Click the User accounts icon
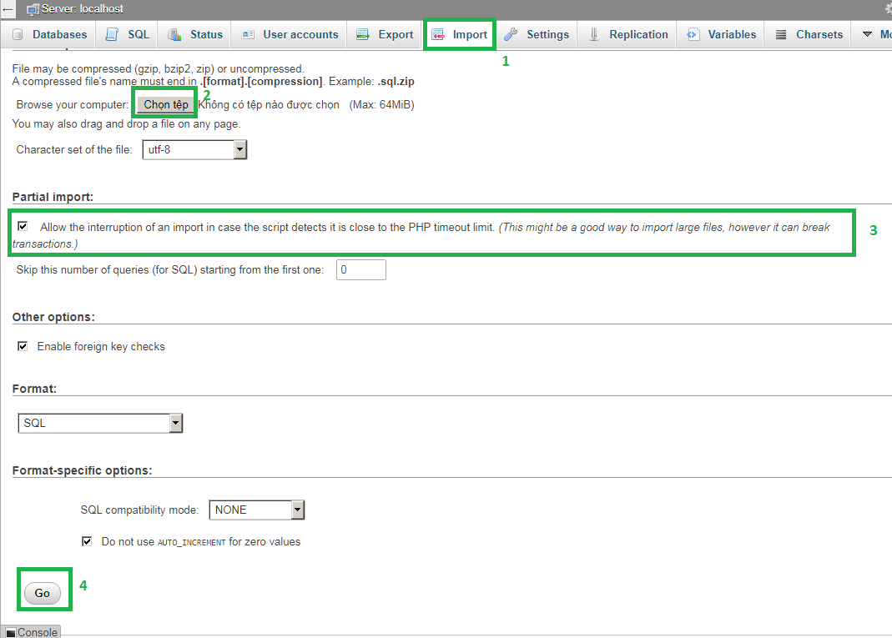The height and width of the screenshot is (638, 892). click(248, 35)
